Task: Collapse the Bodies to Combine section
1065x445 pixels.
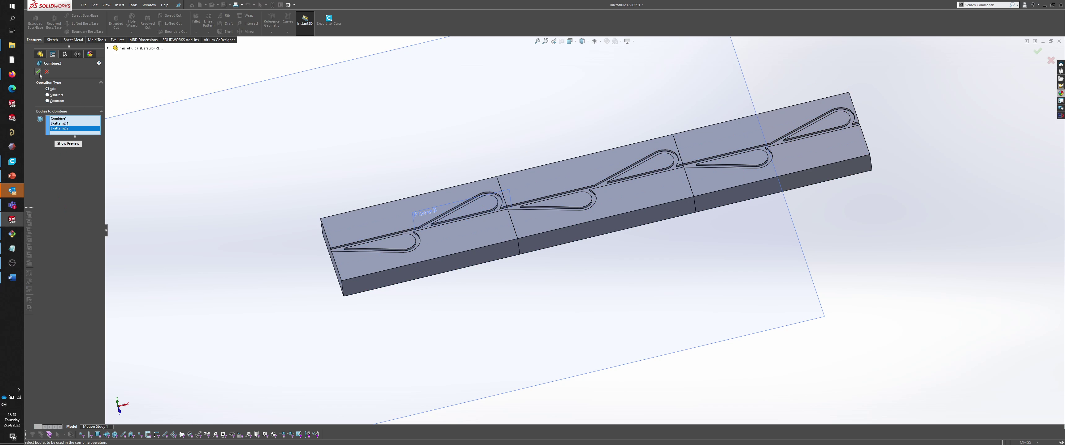Action: (x=101, y=111)
